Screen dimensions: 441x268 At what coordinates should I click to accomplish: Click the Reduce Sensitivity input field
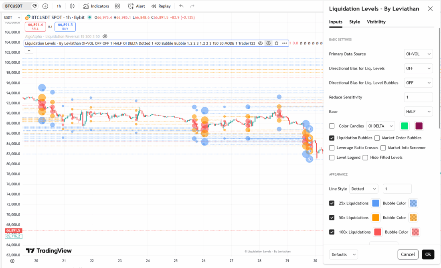[418, 97]
